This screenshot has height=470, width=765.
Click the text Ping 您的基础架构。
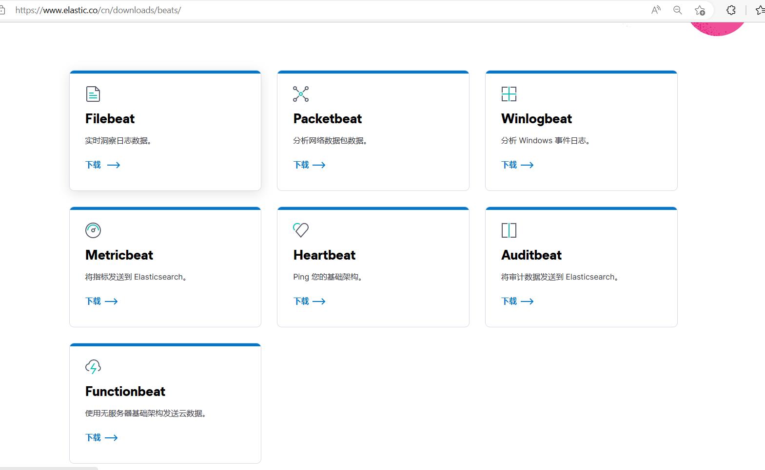pos(328,277)
